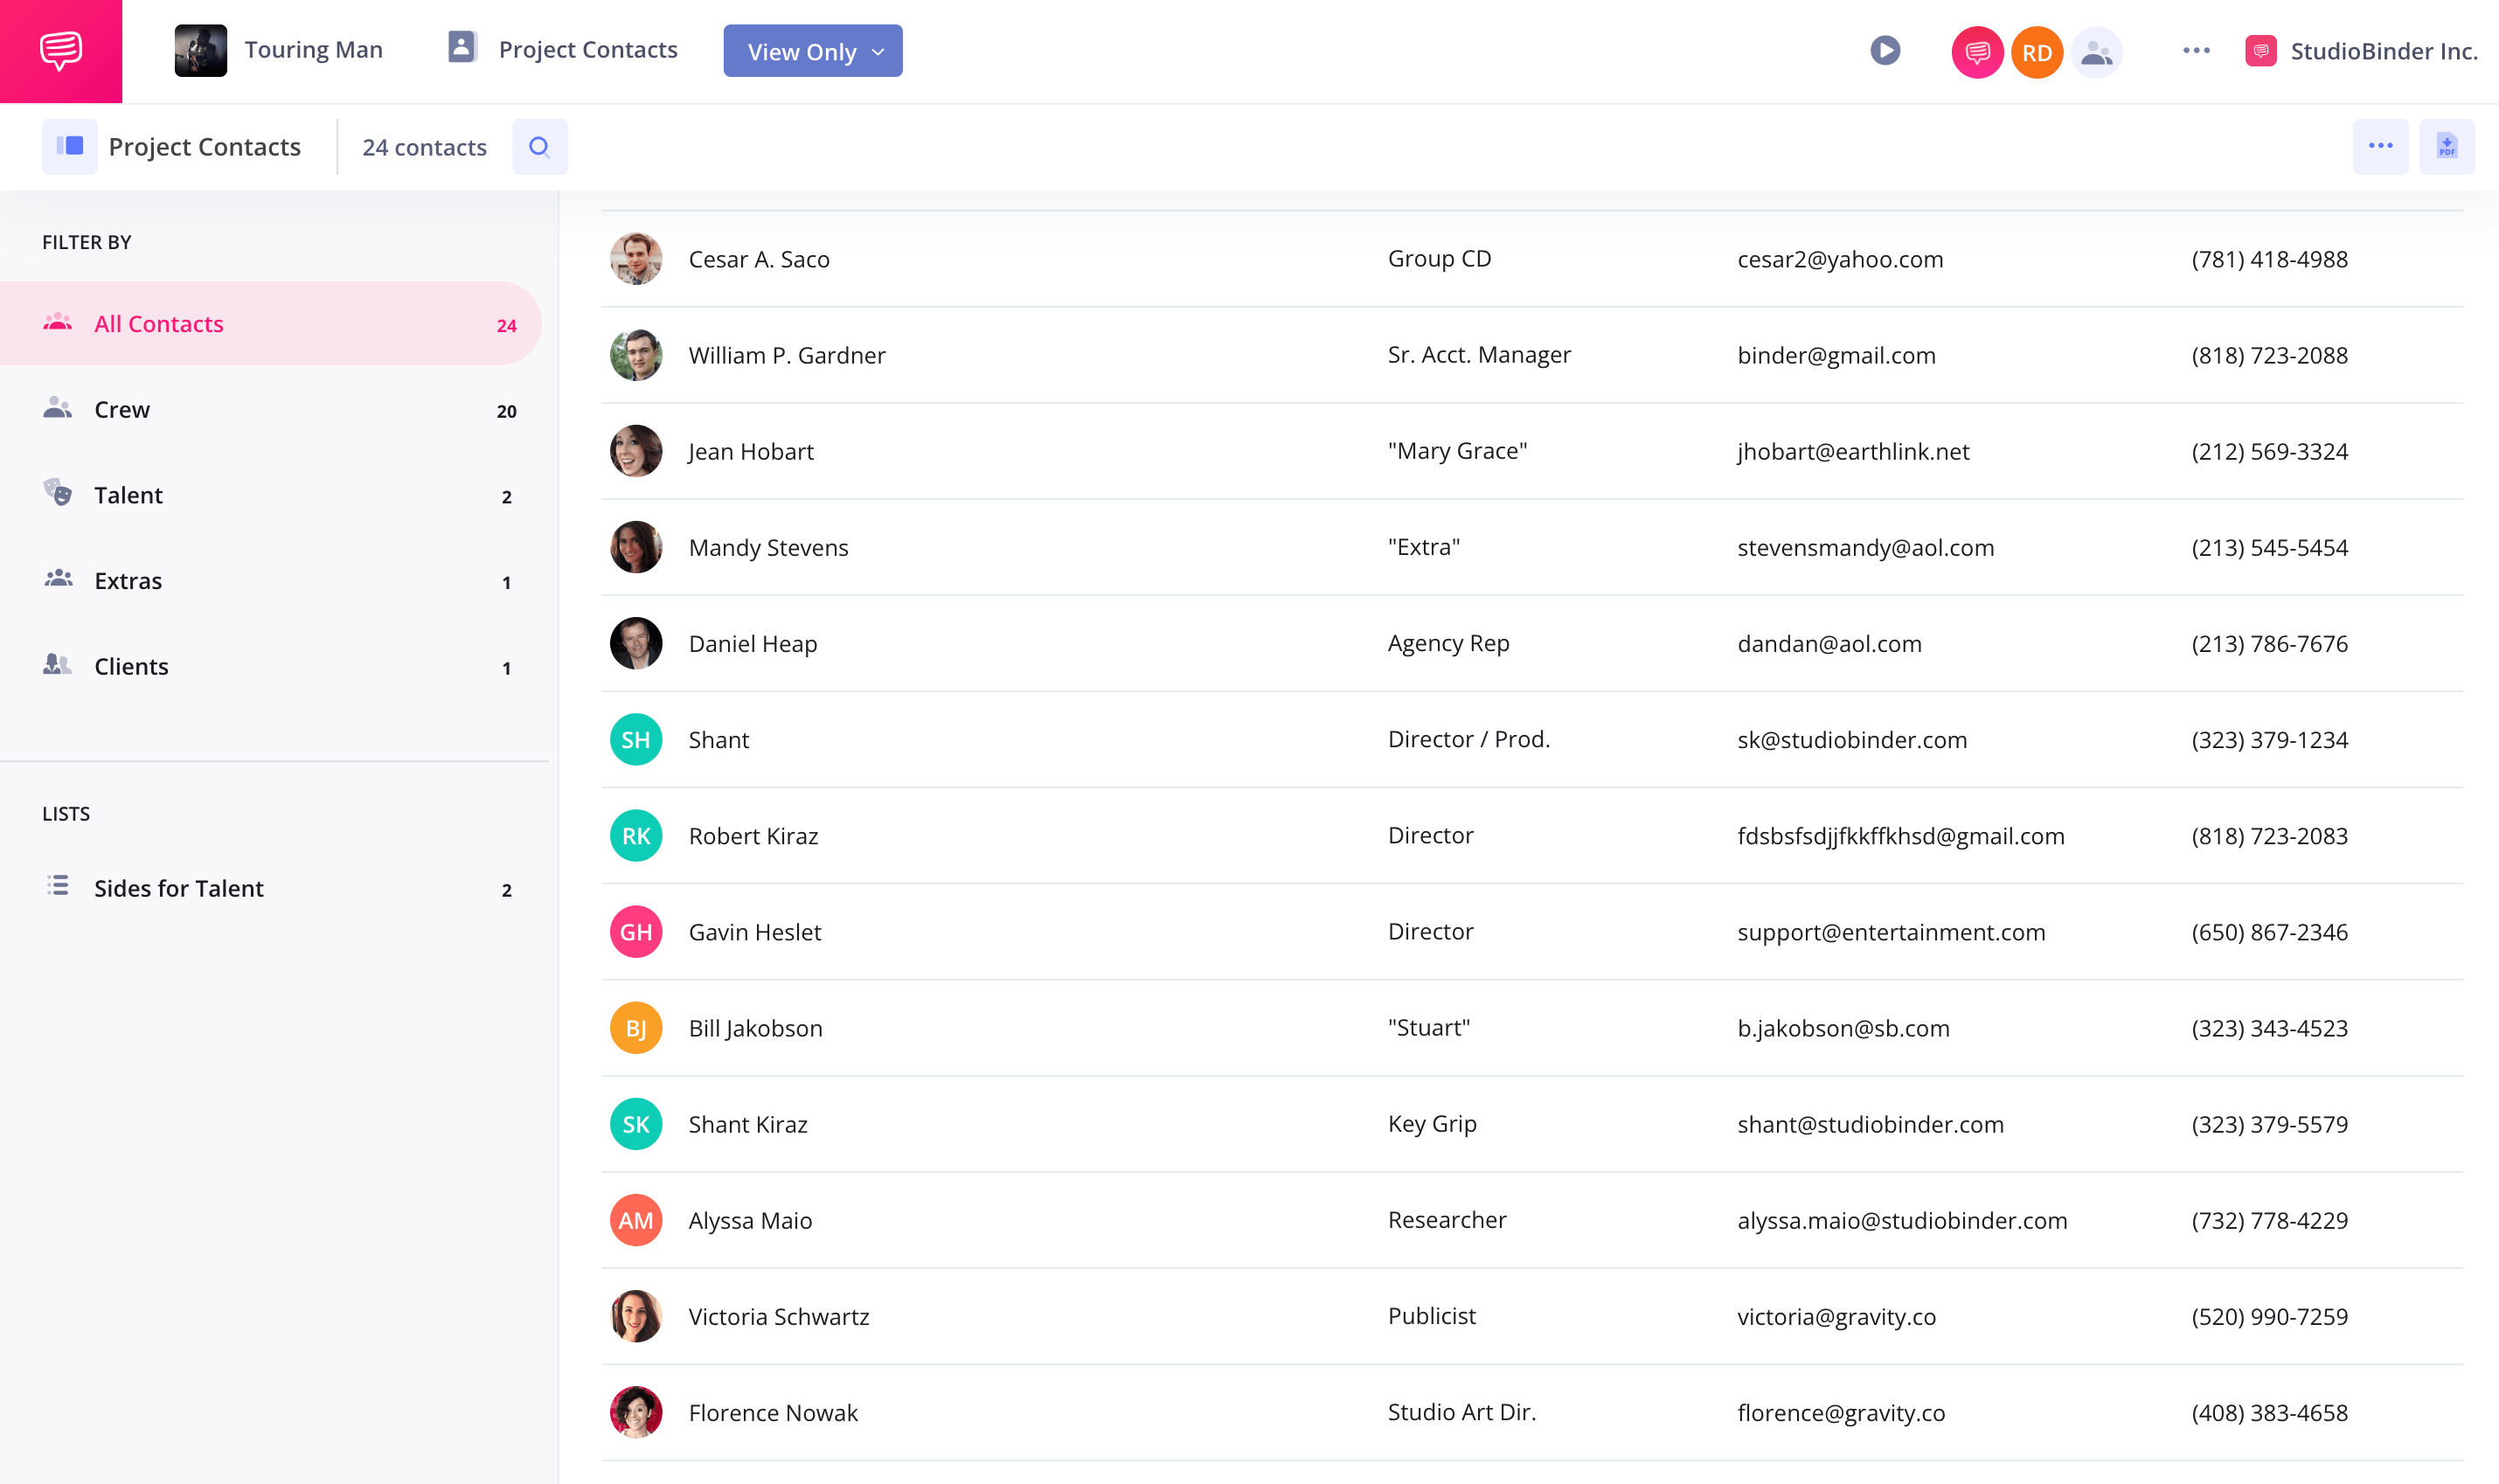Click the StudioBinder pink logo home icon

pos(60,50)
